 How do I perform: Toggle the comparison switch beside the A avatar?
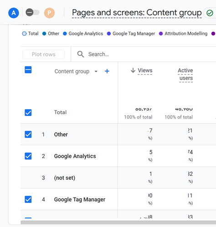point(32,12)
